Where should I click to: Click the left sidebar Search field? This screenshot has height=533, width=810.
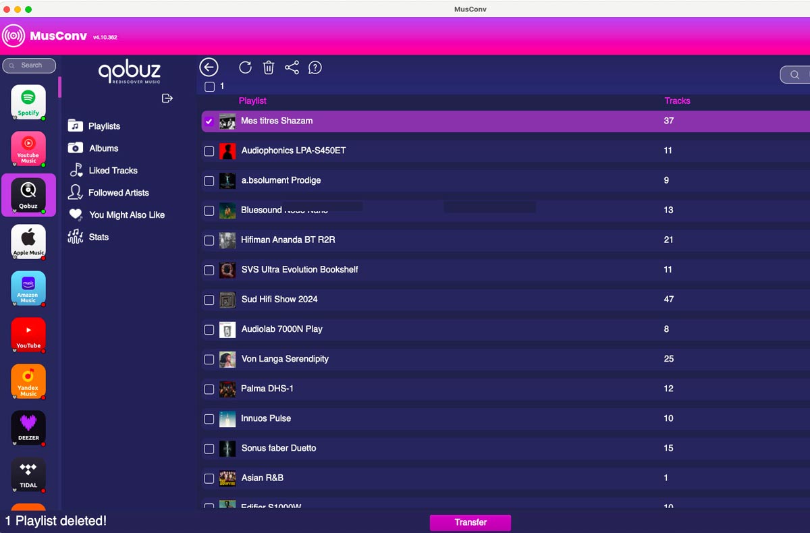[29, 65]
